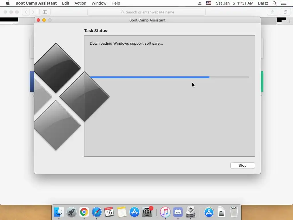The image size is (293, 220).
Task: Close the Boot Camp Assistant window
Action: click(x=38, y=20)
